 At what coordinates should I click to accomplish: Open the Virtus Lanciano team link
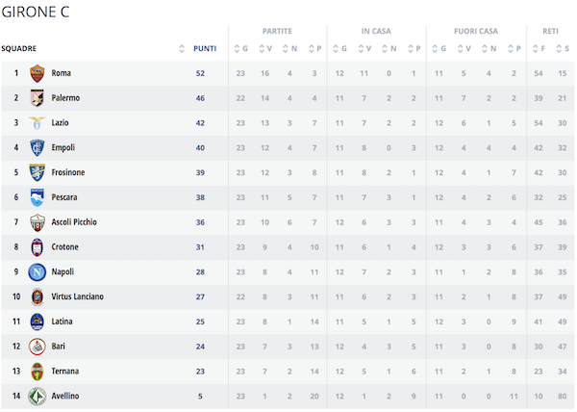pyautogui.click(x=77, y=296)
